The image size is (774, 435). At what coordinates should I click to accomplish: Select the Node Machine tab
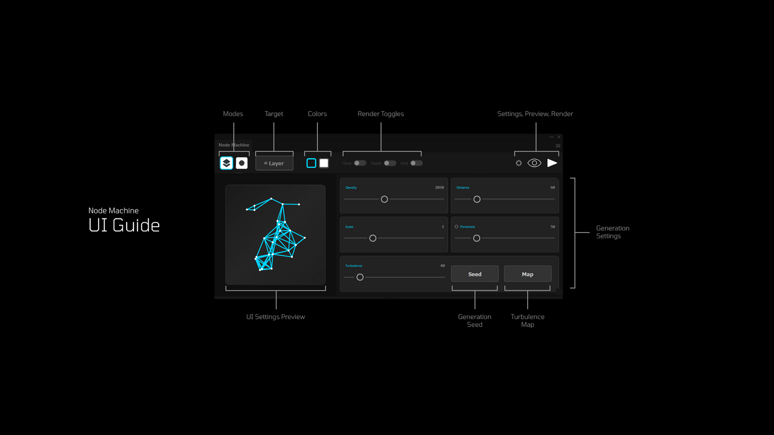point(234,145)
